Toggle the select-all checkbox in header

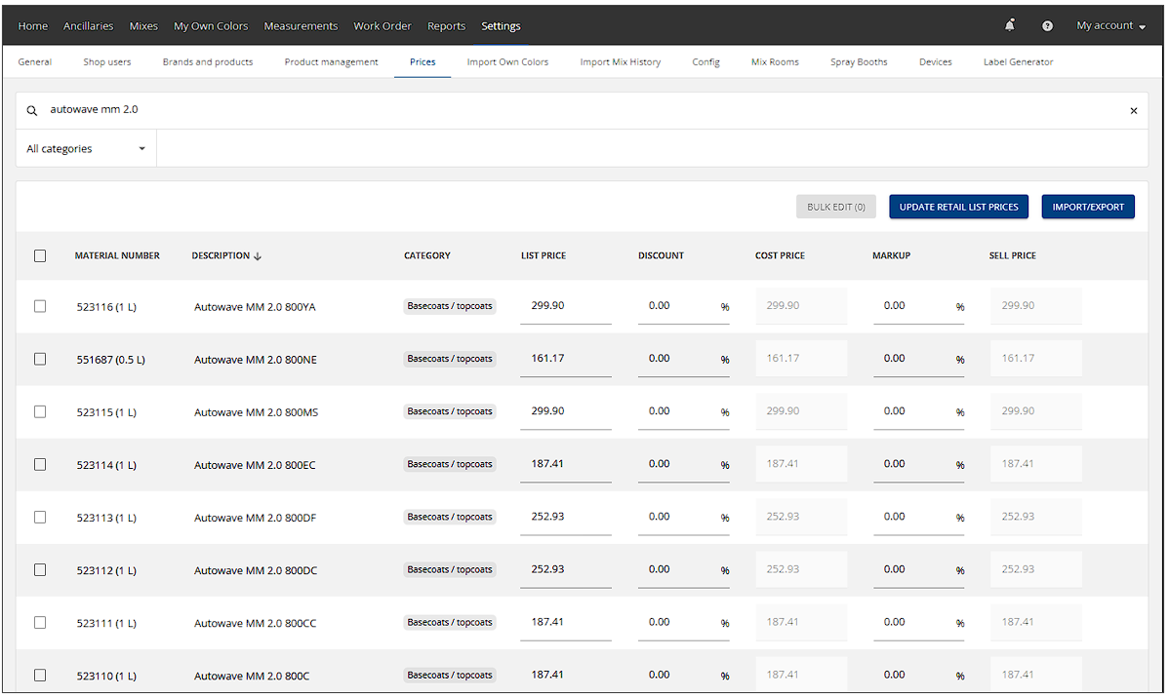pyautogui.click(x=40, y=256)
